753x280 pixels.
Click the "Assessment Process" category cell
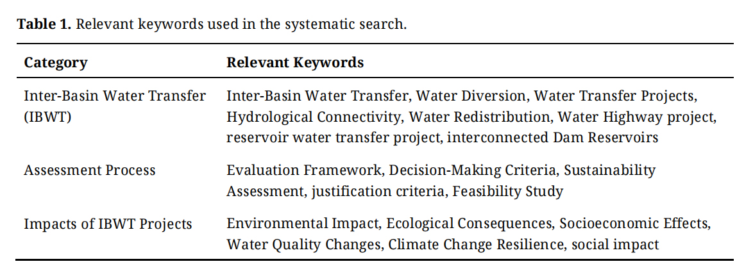tap(90, 170)
